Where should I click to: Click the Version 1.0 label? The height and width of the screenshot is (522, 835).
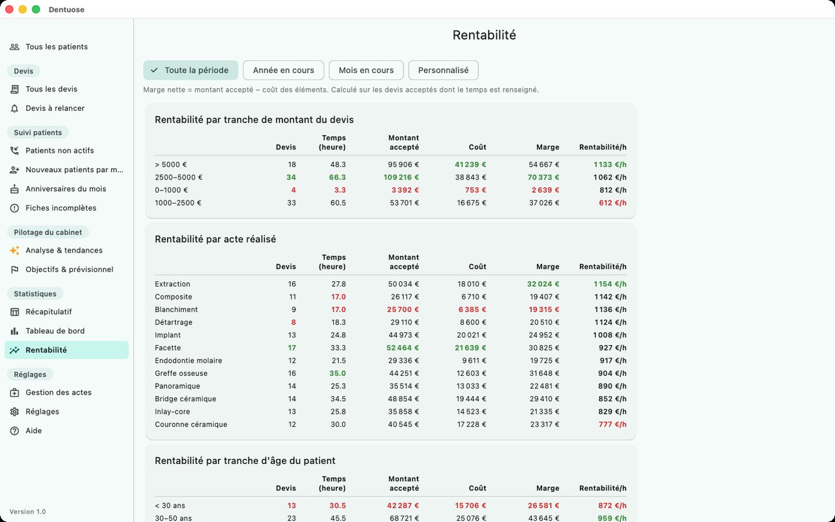click(27, 512)
